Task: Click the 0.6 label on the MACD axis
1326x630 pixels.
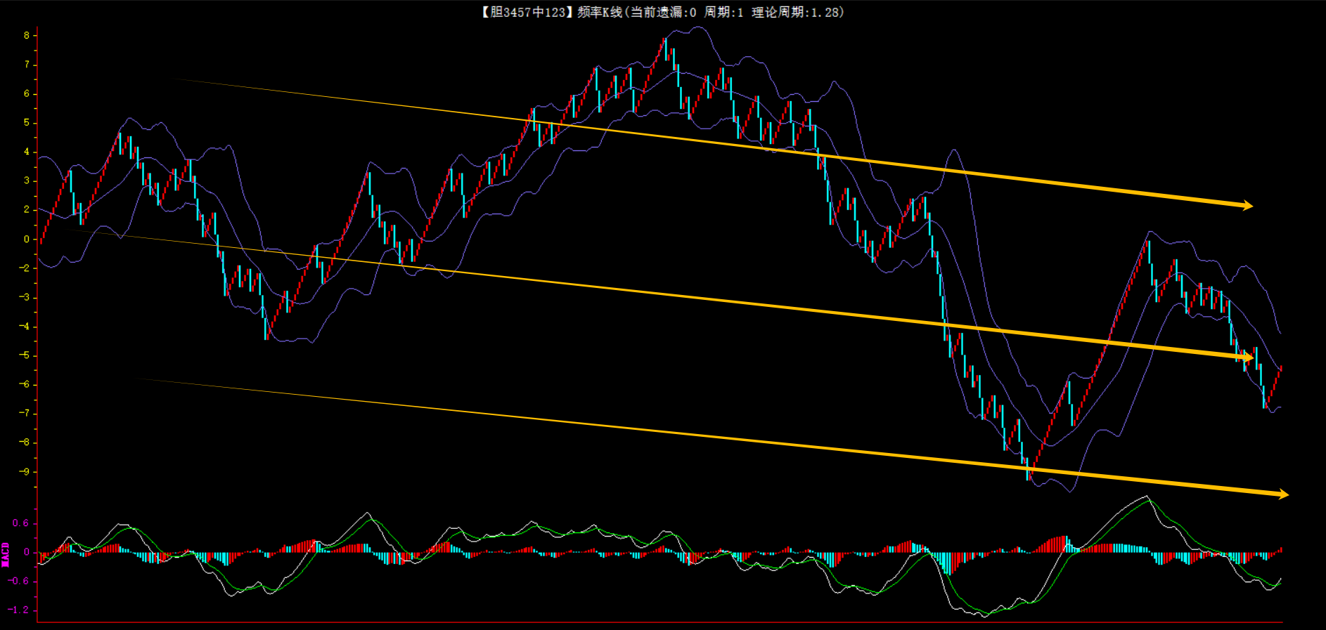Action: 20,523
